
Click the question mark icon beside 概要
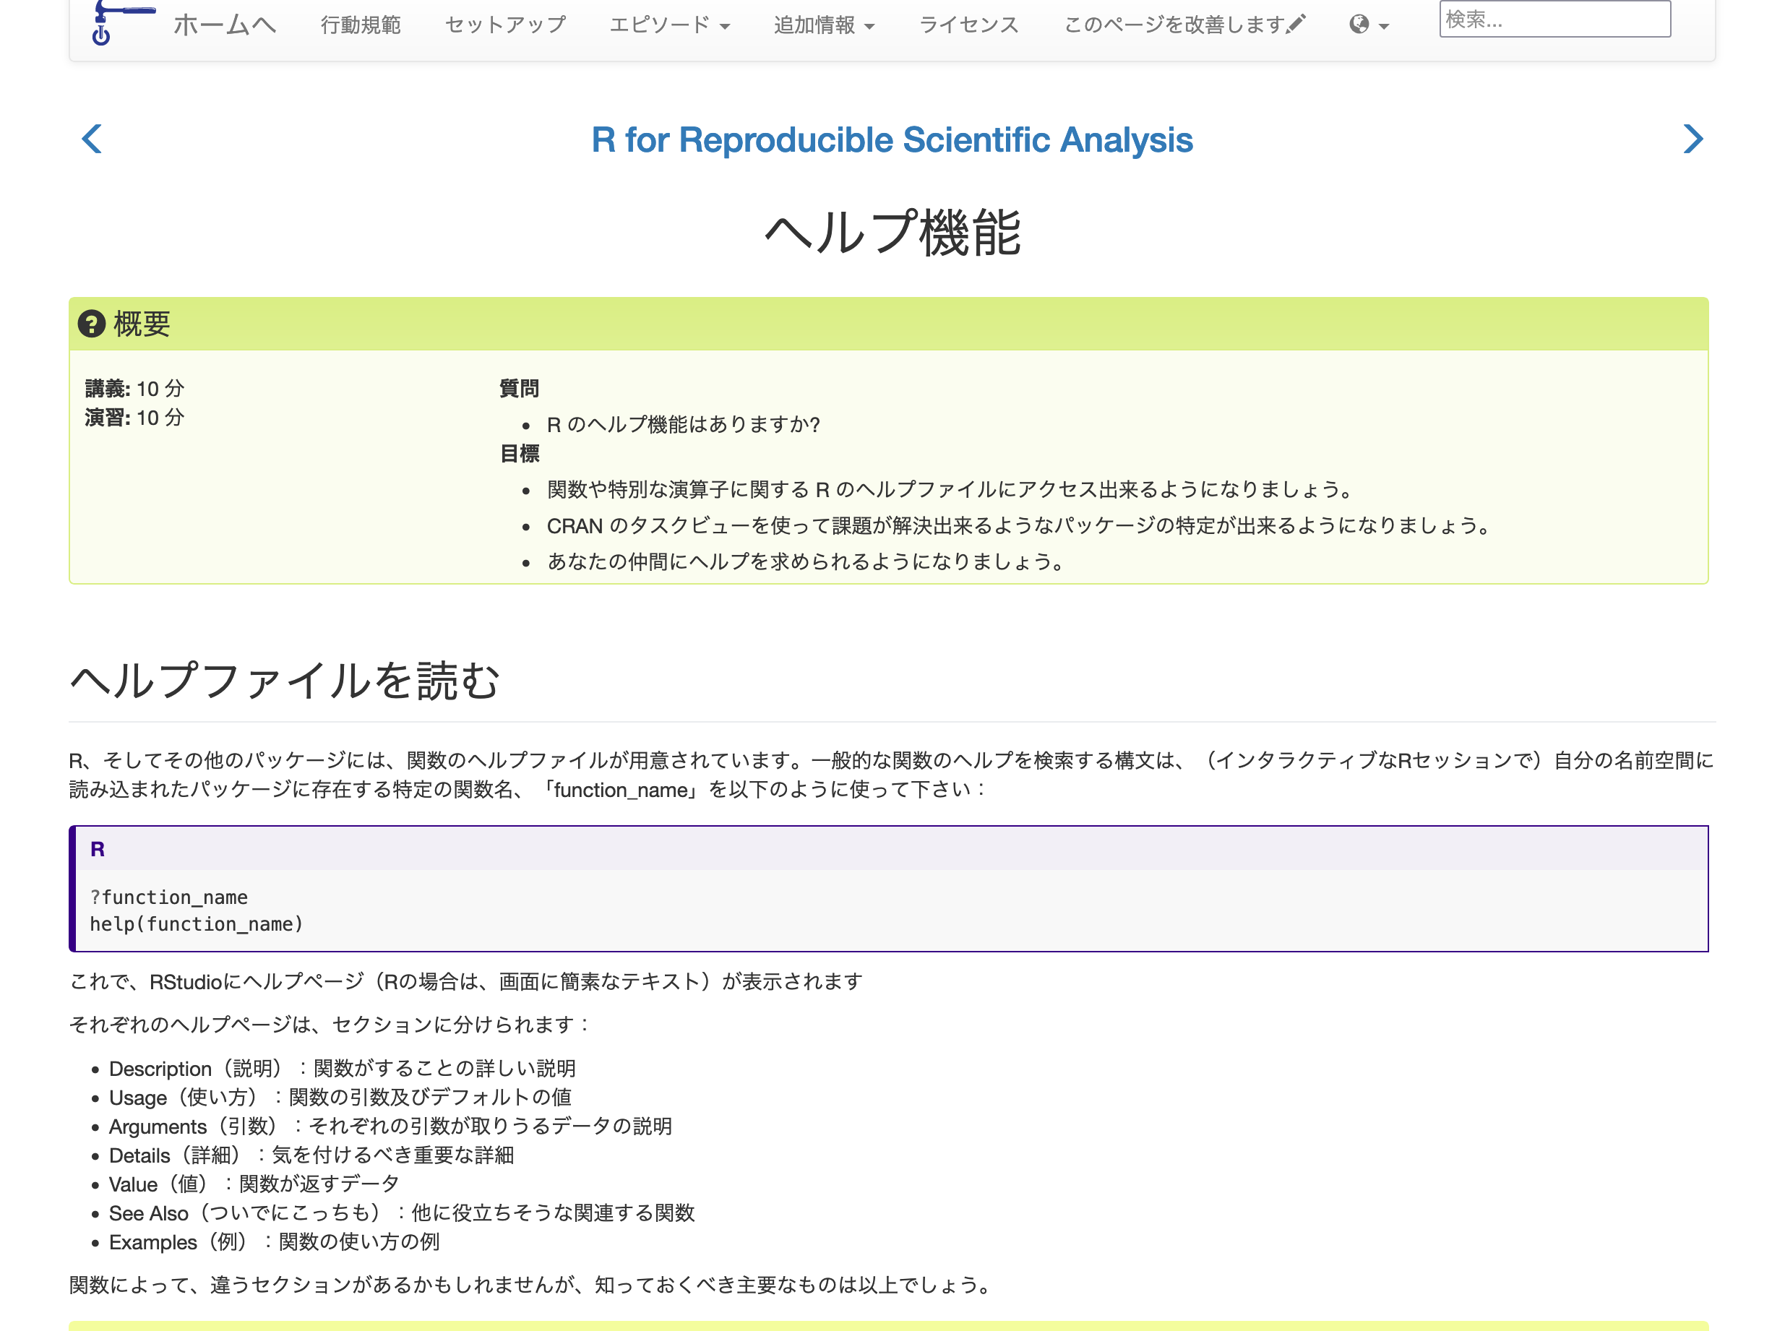pyautogui.click(x=91, y=325)
